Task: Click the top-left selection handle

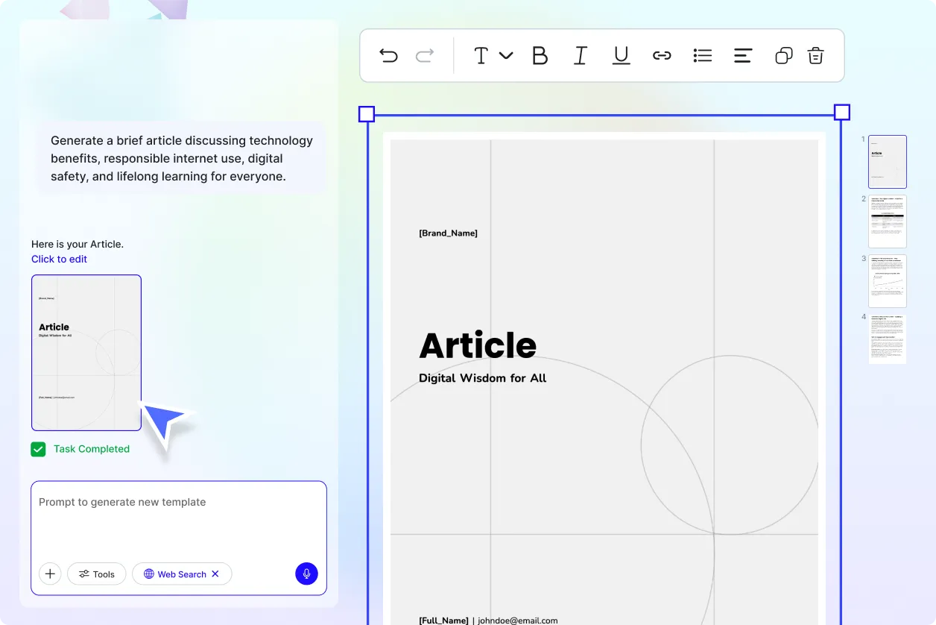Action: point(367,114)
